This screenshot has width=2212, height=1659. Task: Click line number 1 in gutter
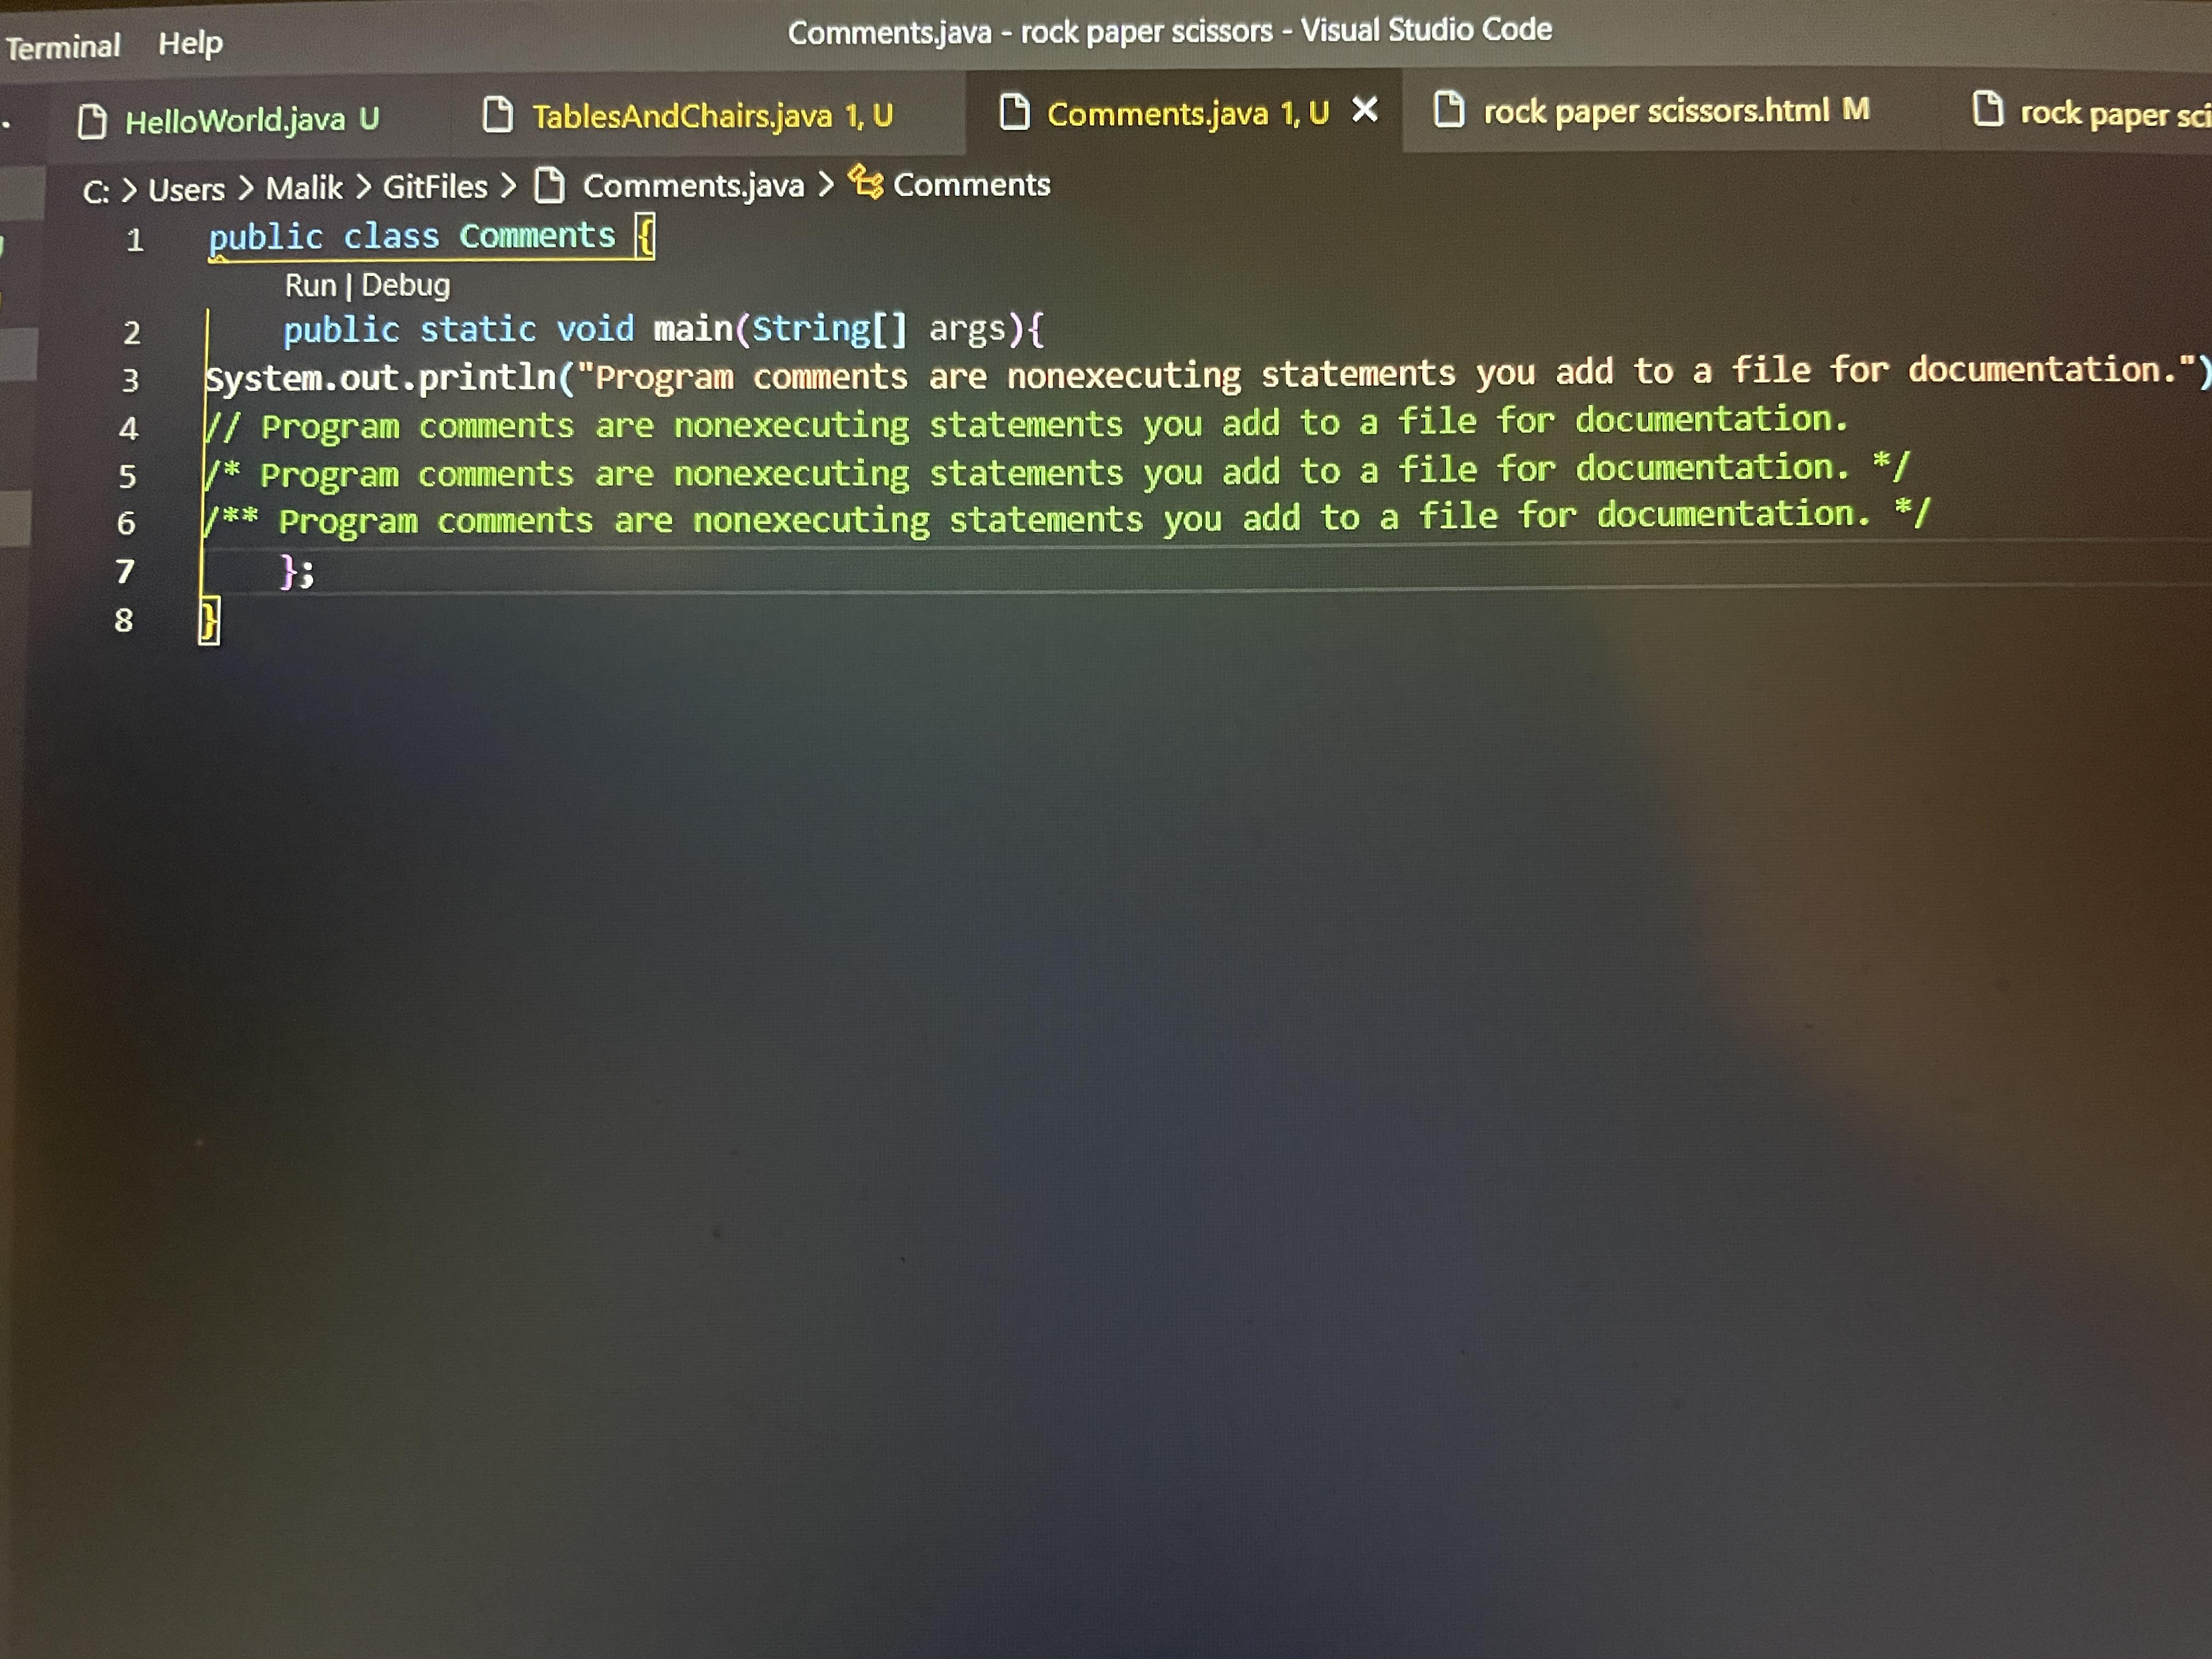point(135,240)
